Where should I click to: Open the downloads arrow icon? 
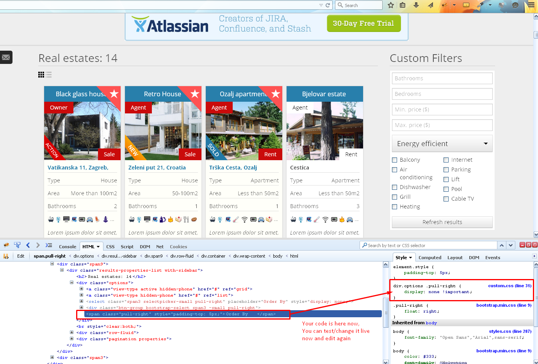(x=416, y=5)
